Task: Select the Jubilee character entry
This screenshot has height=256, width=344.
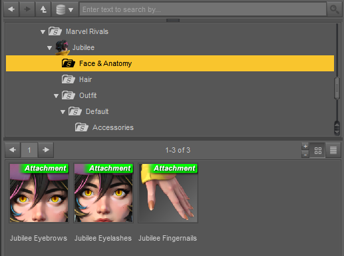Action: [x=83, y=47]
